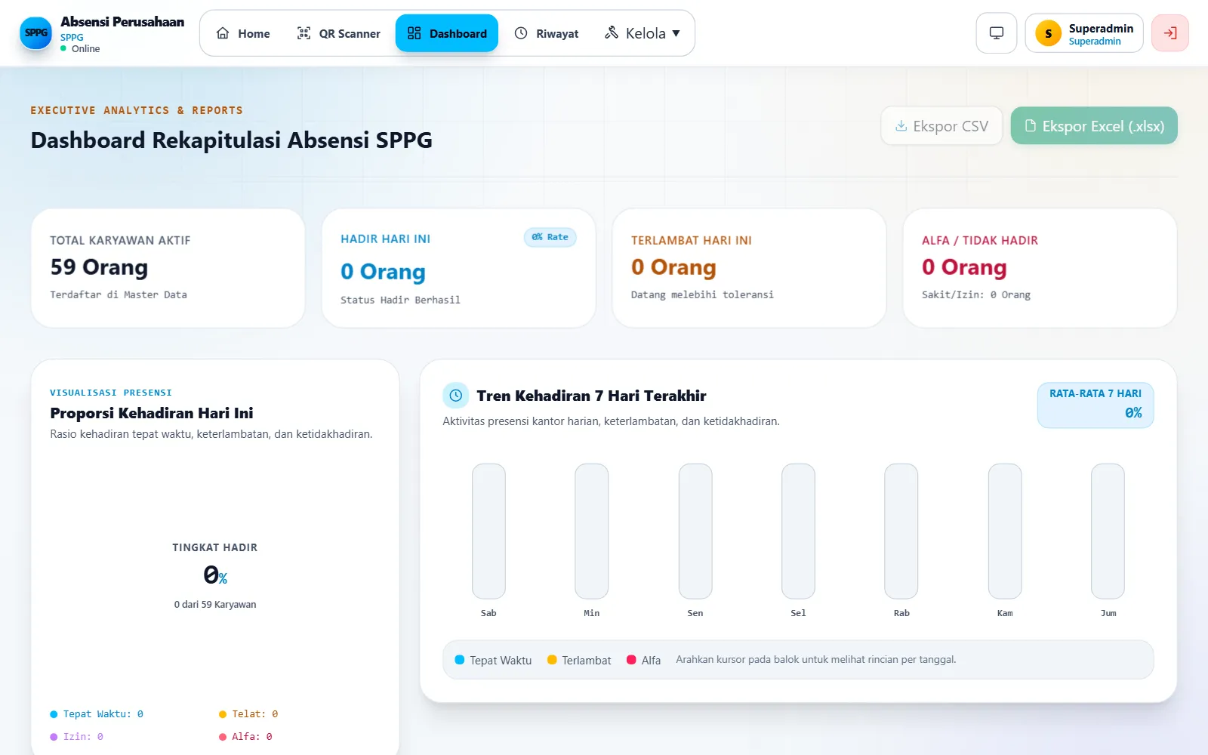Export data with Ekspor CSV button

[x=941, y=126]
